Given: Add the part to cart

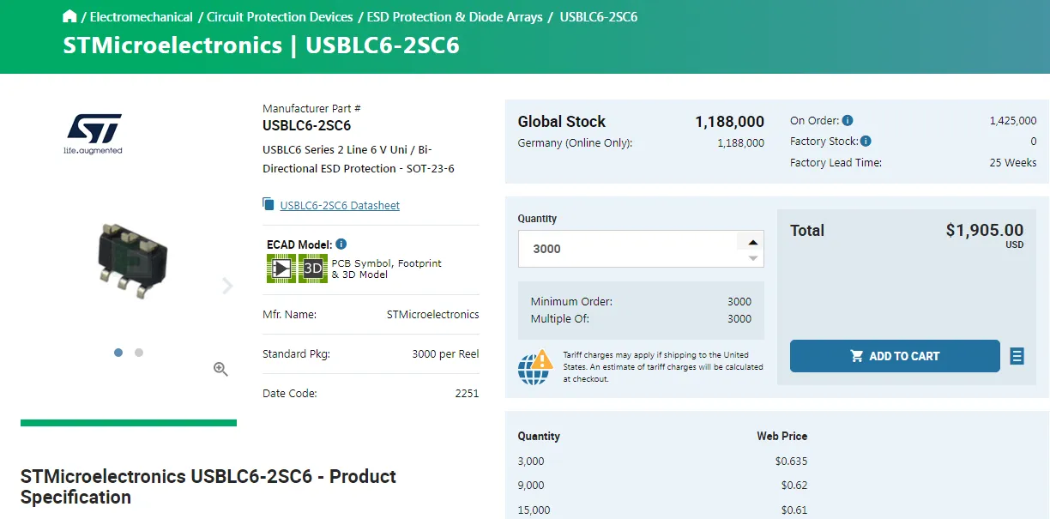Looking at the screenshot, I should coord(895,356).
